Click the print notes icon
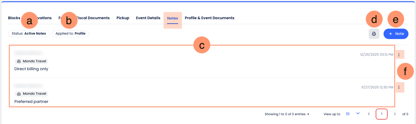 (374, 34)
